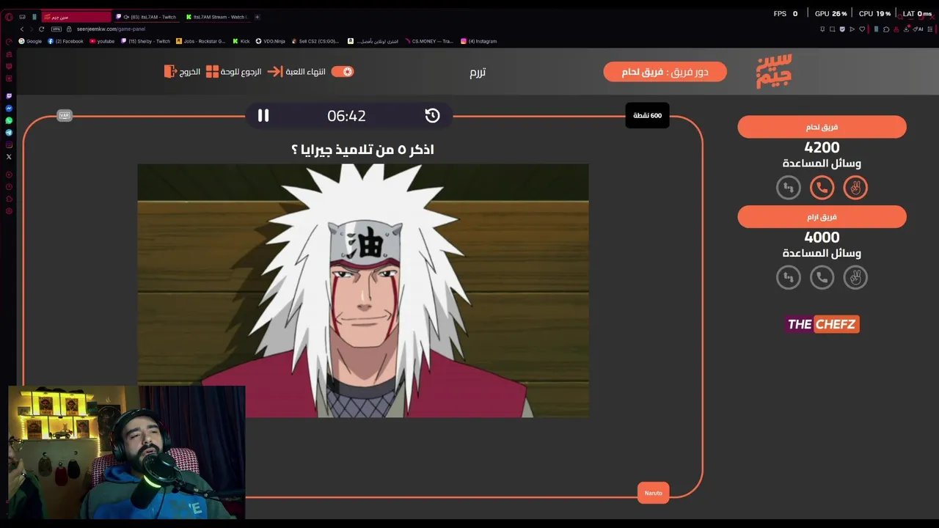Use فريق ارم phone-call lifeline
939x528 pixels.
pos(822,277)
